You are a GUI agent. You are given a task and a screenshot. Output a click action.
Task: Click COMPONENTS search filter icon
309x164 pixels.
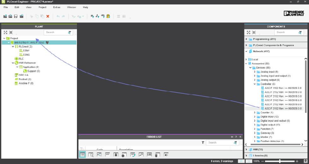pos(300,33)
